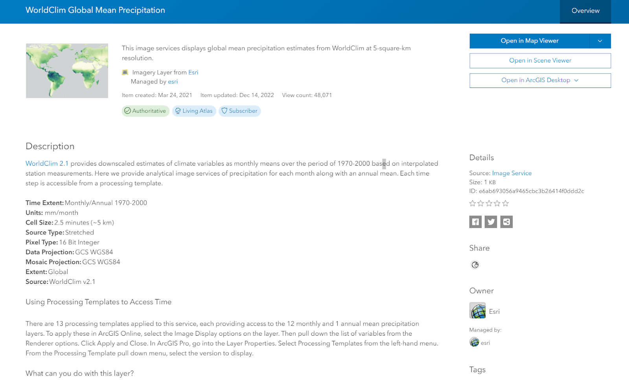Click the WorldClim Global Mean Precipitation title
629x382 pixels.
coord(95,10)
